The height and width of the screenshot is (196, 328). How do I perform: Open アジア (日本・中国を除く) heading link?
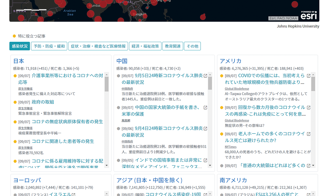click(150, 180)
